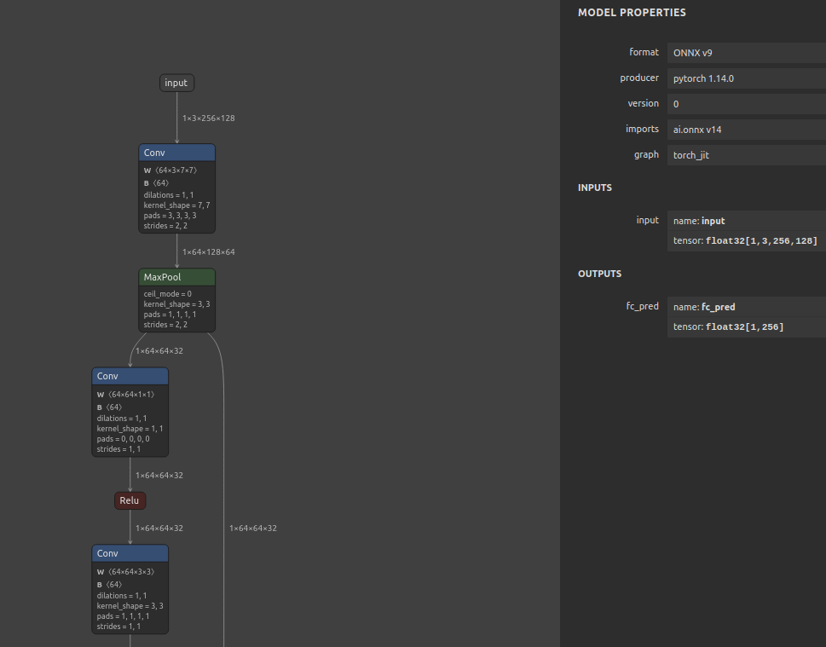
Task: Click the 1×64×128×64 edge label
Action: (x=208, y=252)
